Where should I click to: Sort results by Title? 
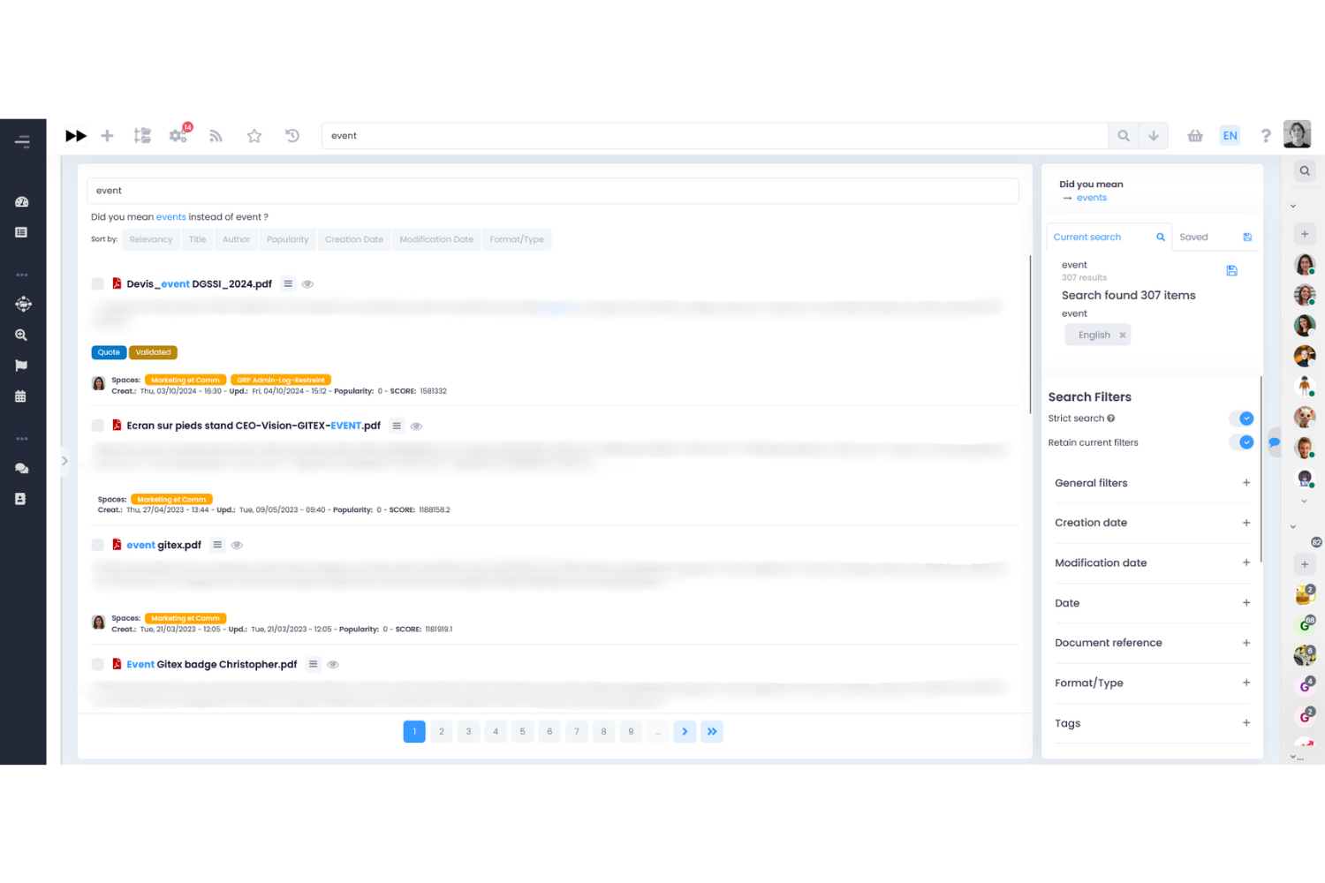click(197, 239)
